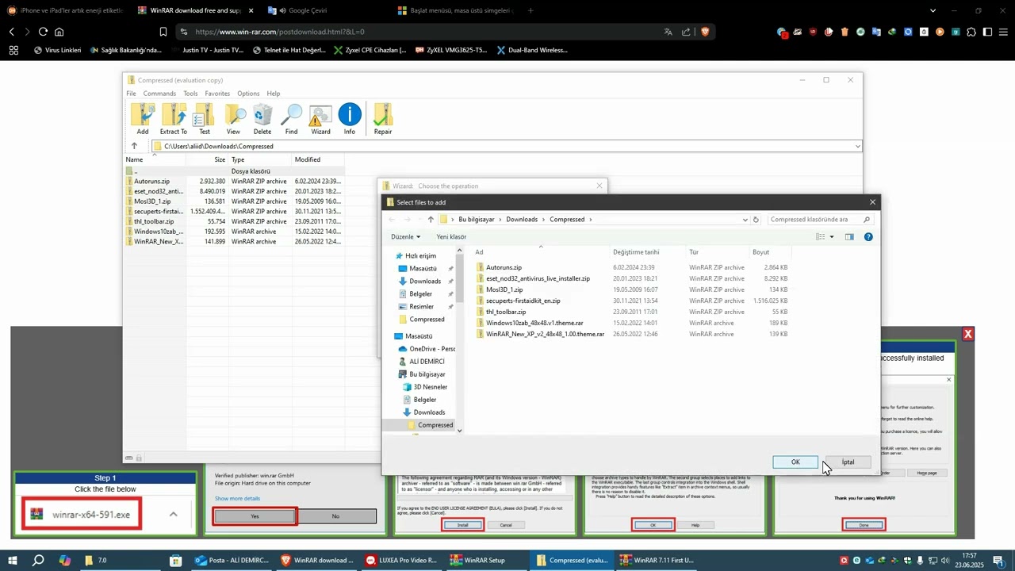1015x571 pixels.
Task: Select eset_nod32_antivirus_live_installer.zip in dialog
Action: coord(538,278)
